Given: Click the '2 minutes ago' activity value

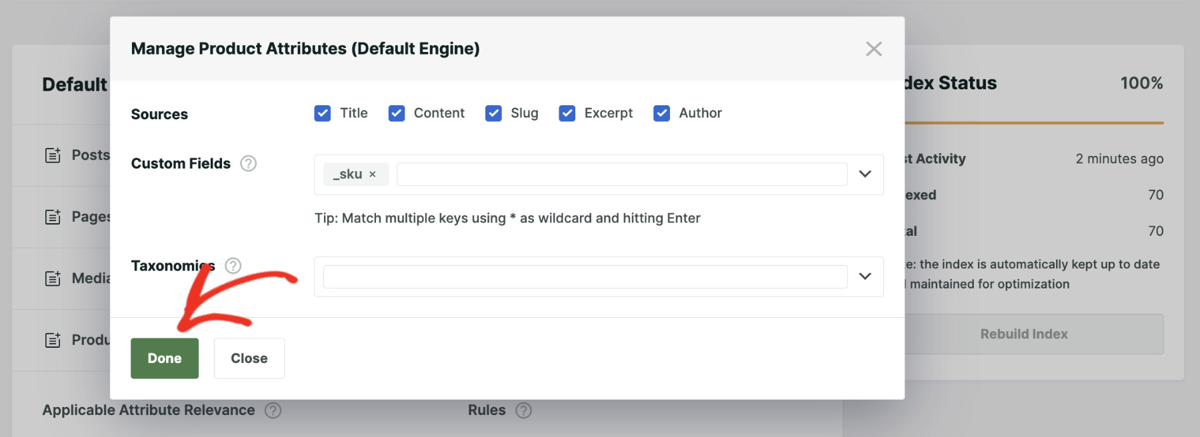Looking at the screenshot, I should [1119, 159].
